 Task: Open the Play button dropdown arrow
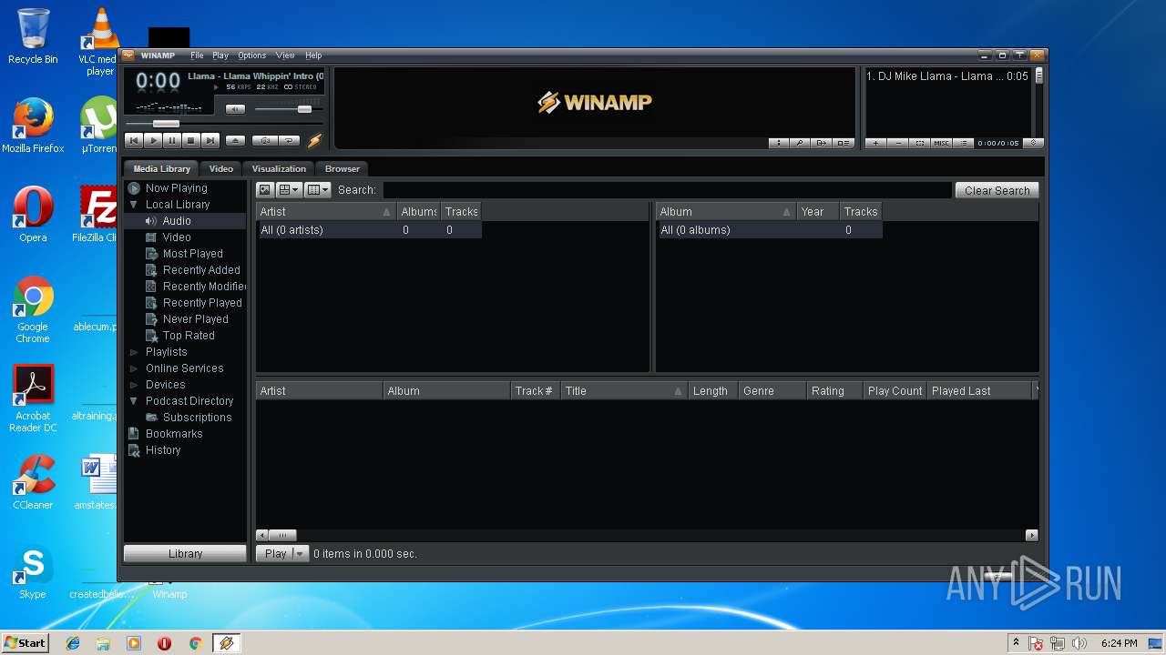tap(300, 553)
